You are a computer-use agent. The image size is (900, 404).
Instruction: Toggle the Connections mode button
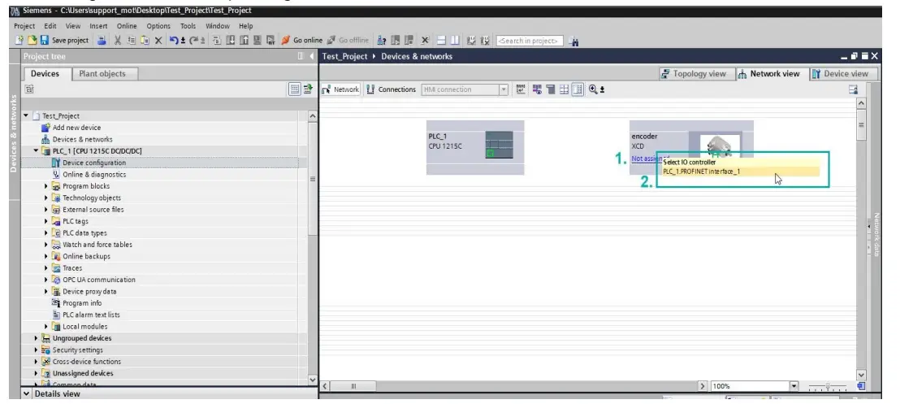[x=391, y=89]
